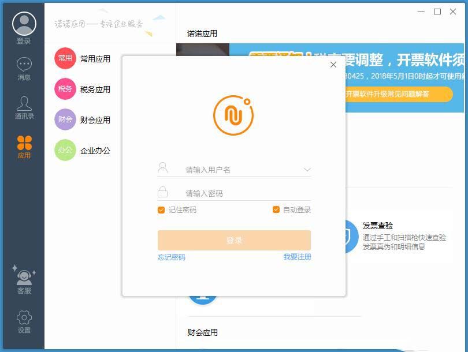468x352 pixels.
Task: Close the login dialog
Action: pyautogui.click(x=333, y=65)
